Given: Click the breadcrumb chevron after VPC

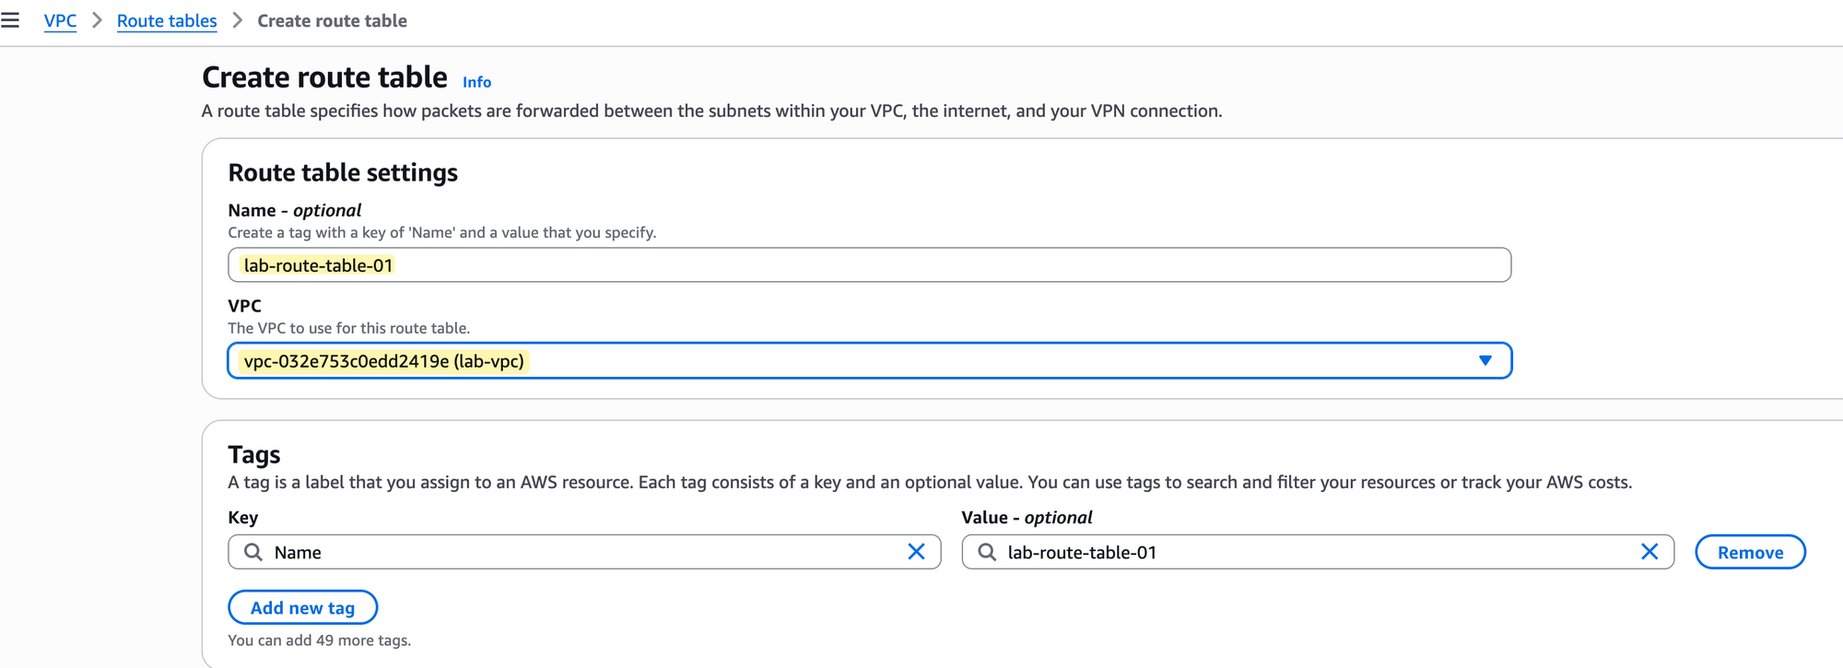Looking at the screenshot, I should point(97,20).
